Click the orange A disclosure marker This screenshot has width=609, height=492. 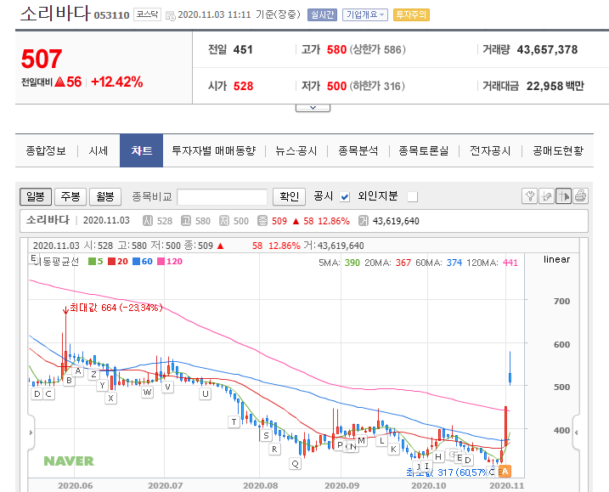(x=505, y=472)
